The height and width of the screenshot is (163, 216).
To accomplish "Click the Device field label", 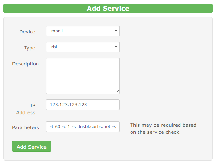I will [27, 32].
